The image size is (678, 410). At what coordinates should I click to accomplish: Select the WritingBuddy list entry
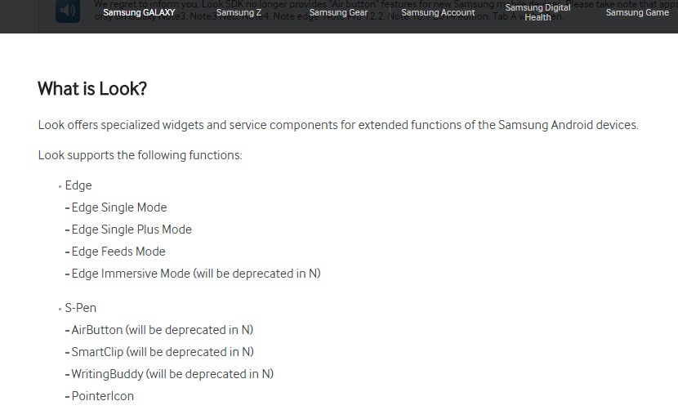tap(172, 374)
